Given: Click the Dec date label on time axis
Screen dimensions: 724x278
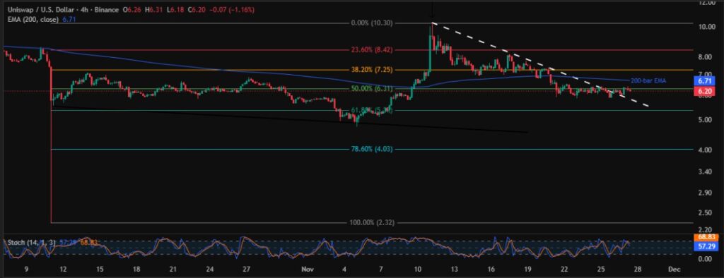Looking at the screenshot, I should [x=674, y=270].
